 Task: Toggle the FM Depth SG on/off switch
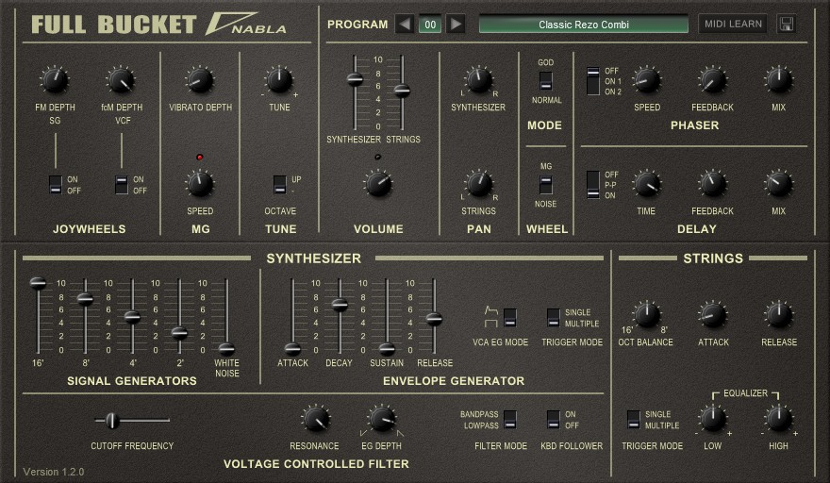(56, 185)
